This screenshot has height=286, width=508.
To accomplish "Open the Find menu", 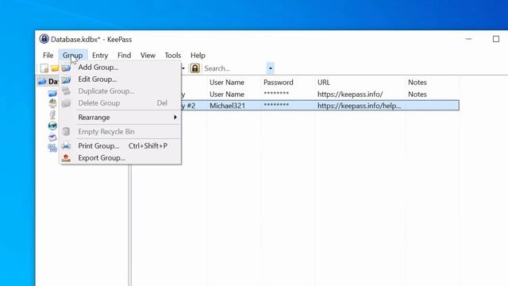I will pos(124,56).
